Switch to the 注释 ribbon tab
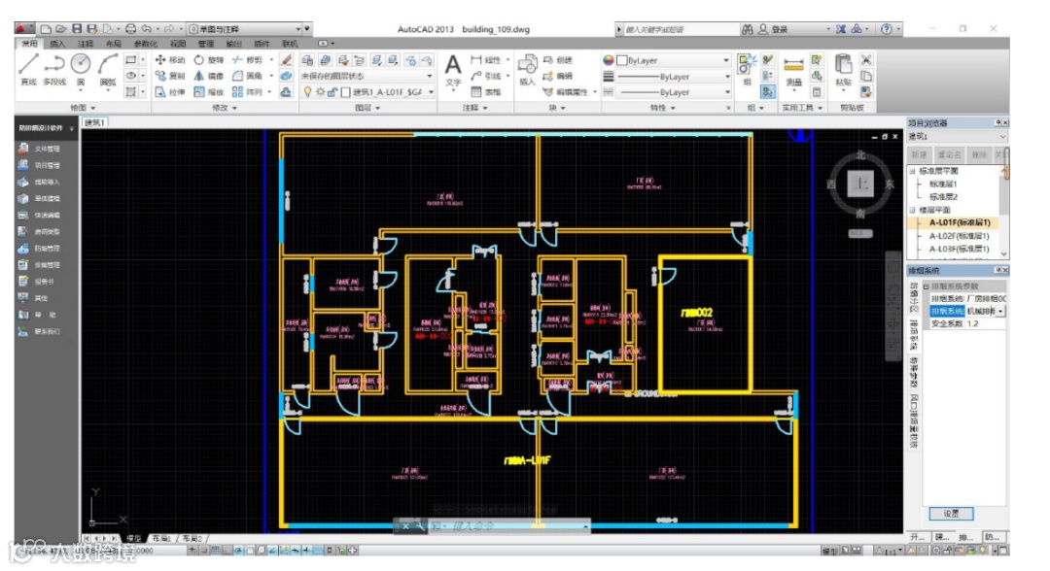 [85, 44]
